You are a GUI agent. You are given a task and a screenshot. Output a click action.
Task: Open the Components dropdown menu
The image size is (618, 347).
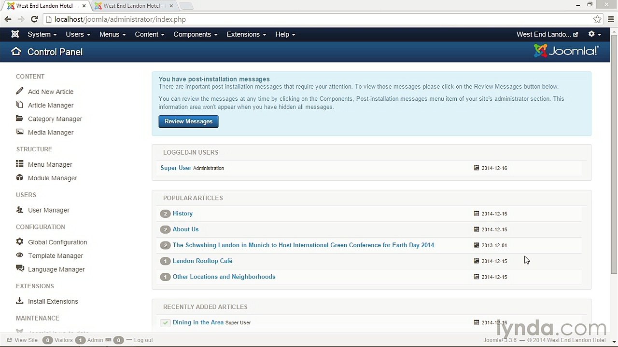pyautogui.click(x=196, y=34)
